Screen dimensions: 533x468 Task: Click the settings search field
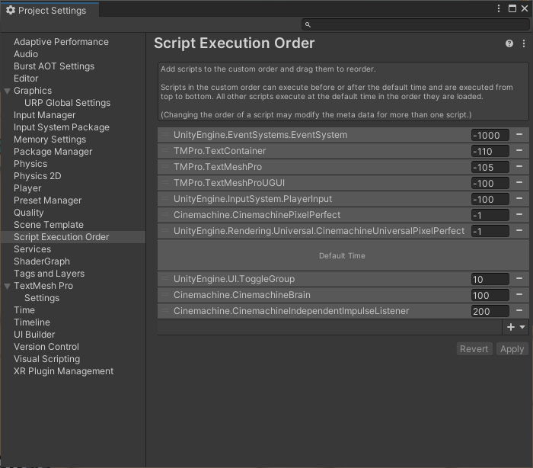pyautogui.click(x=416, y=24)
